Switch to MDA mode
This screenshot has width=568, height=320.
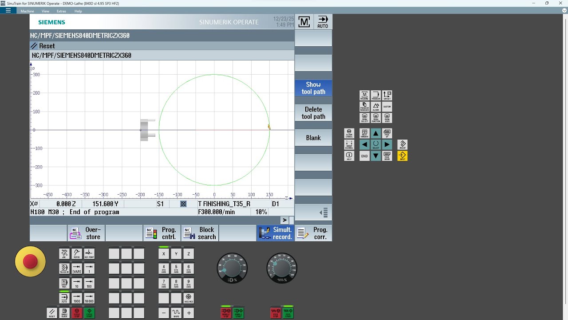click(x=64, y=283)
